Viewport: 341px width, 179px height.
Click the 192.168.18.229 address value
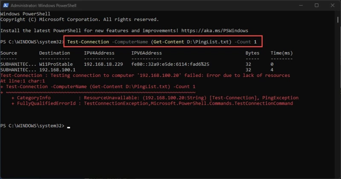tap(104, 64)
